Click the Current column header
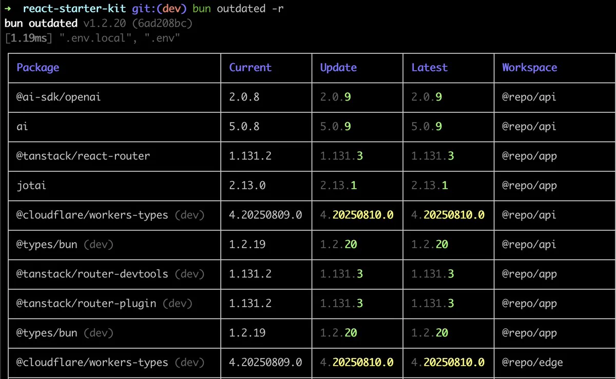Screen dimensions: 616x379 (x=251, y=68)
